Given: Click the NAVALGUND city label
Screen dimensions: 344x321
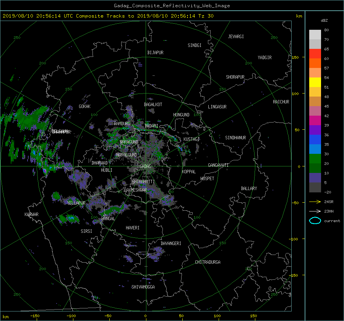Looking at the screenshot, I should pyautogui.click(x=127, y=155).
